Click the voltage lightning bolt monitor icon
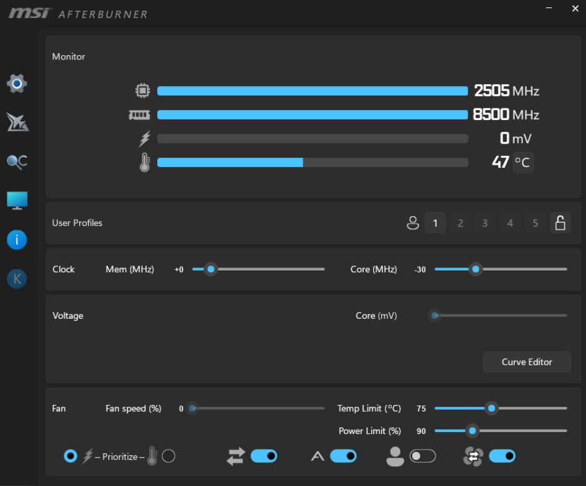Image resolution: width=586 pixels, height=486 pixels. tap(145, 139)
